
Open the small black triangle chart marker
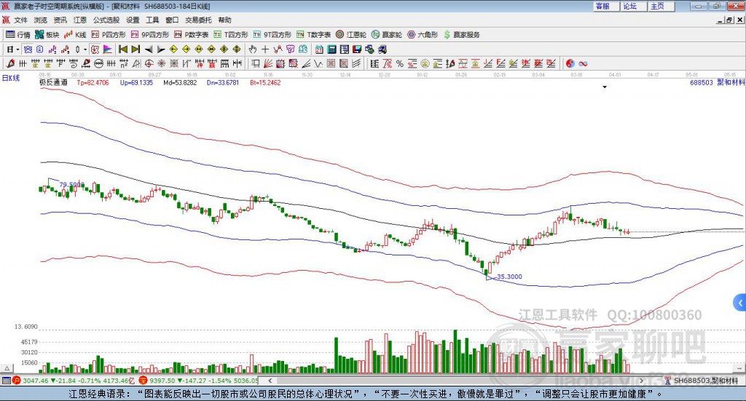point(605,87)
